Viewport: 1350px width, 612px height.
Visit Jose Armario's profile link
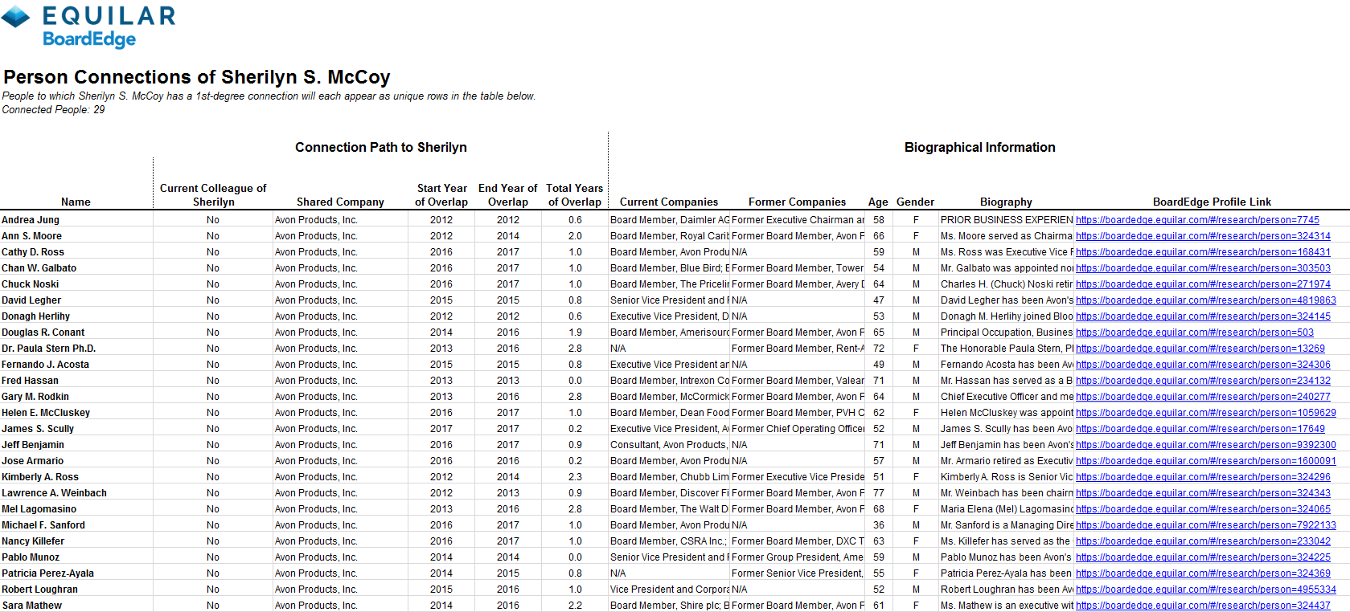point(1206,461)
